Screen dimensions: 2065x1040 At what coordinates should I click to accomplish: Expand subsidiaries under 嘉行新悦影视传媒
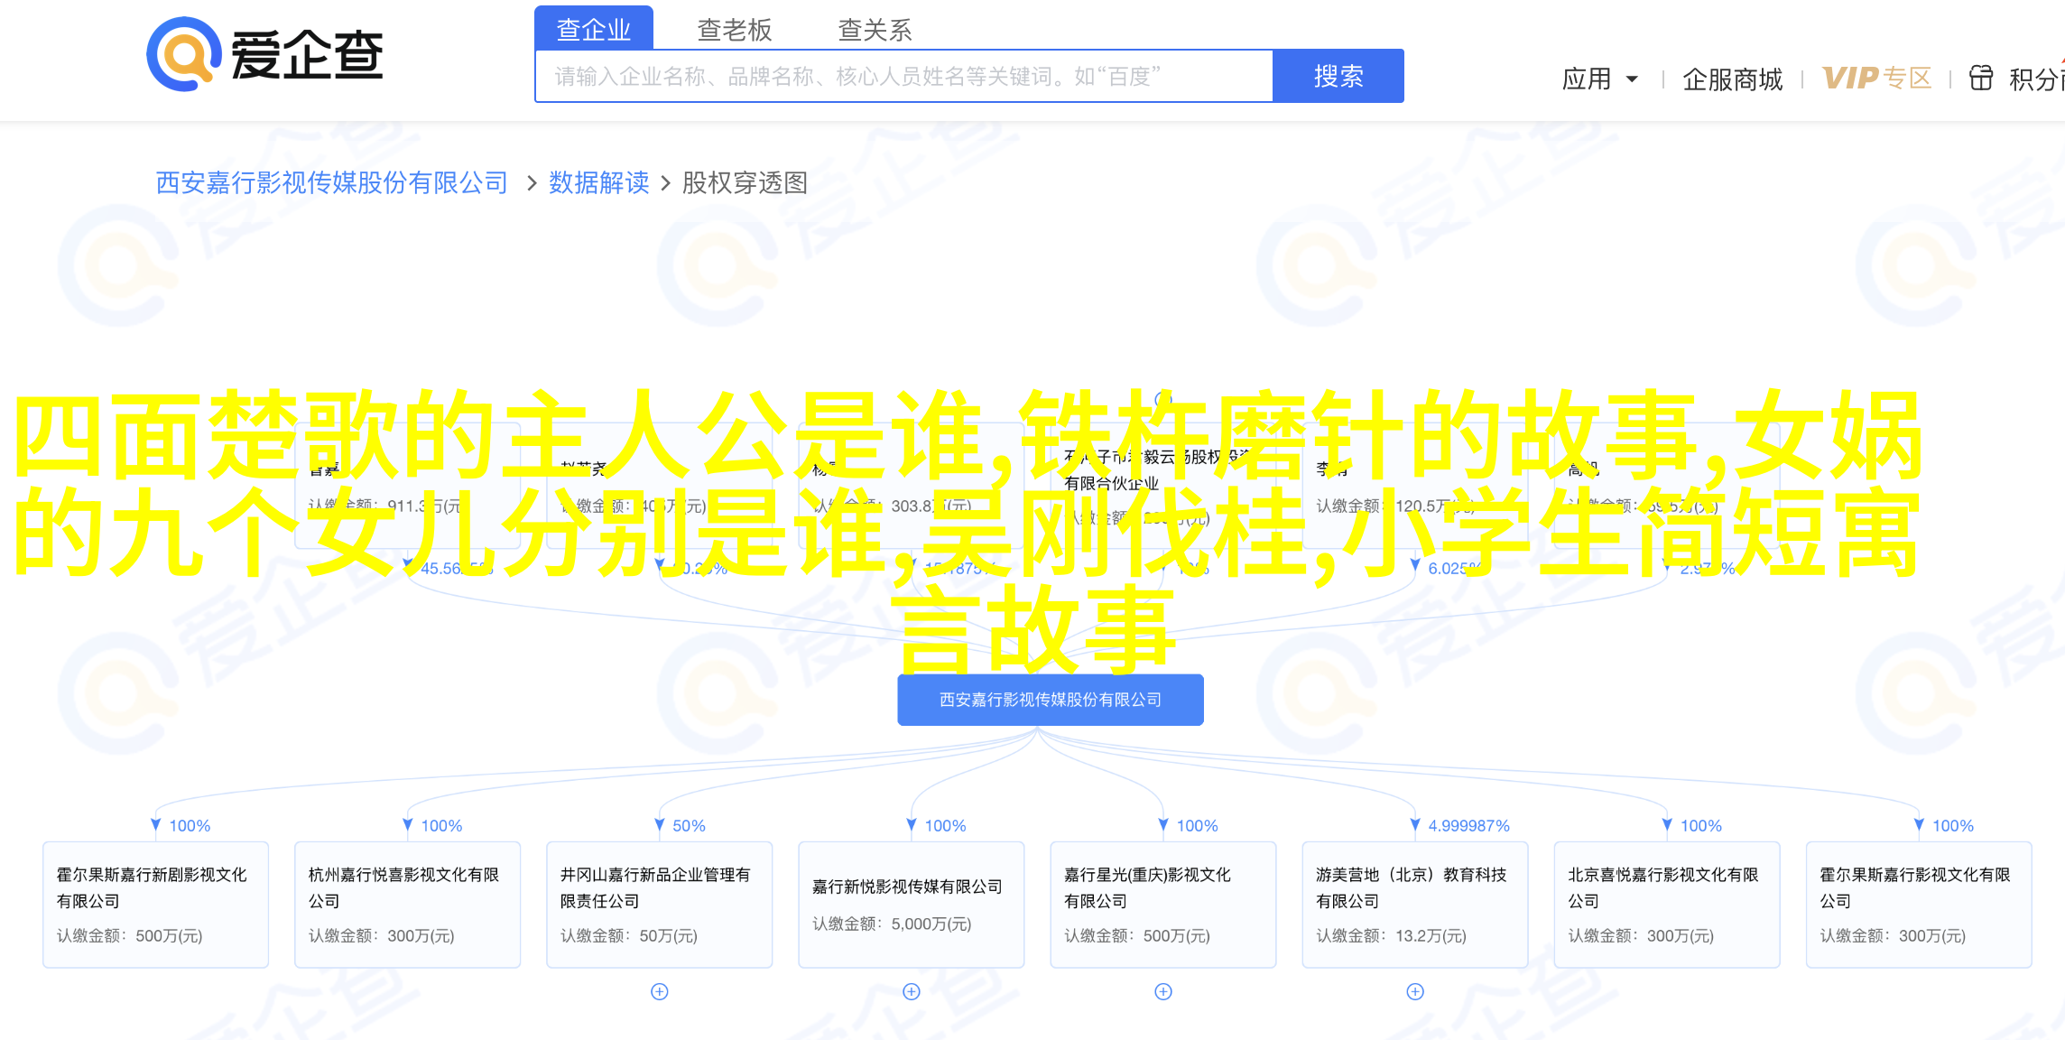pyautogui.click(x=912, y=991)
